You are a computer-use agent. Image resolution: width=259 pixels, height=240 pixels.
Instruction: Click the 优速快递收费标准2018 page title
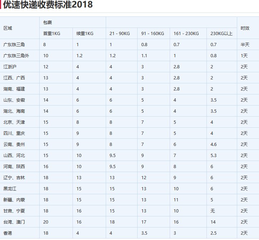pyautogui.click(x=48, y=5)
